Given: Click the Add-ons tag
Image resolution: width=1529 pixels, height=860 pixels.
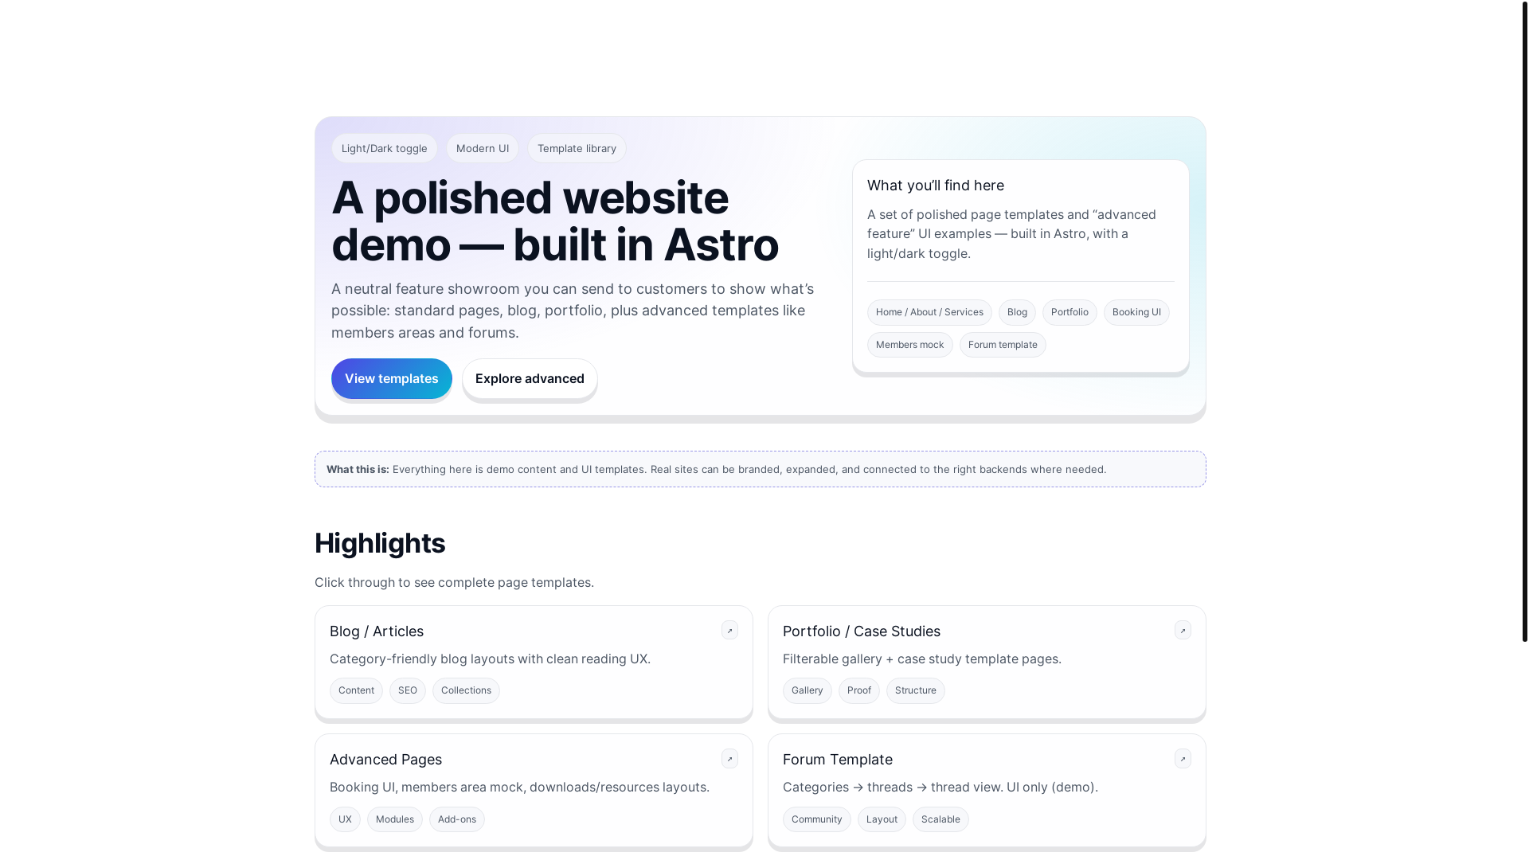Looking at the screenshot, I should (x=457, y=819).
